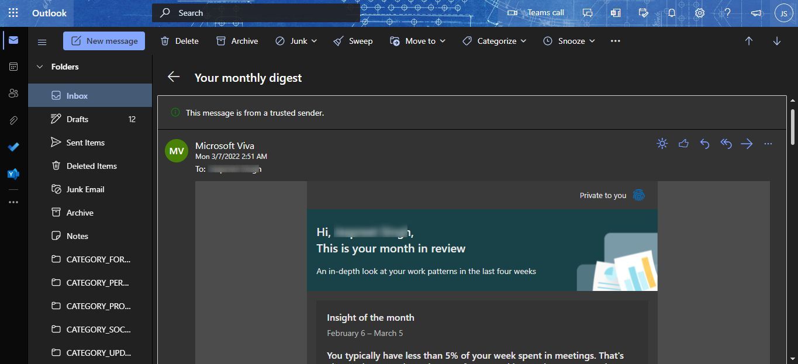
Task: Like this message with the thumbs up
Action: coord(683,144)
